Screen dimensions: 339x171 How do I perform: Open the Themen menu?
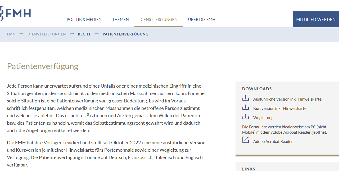120,19
